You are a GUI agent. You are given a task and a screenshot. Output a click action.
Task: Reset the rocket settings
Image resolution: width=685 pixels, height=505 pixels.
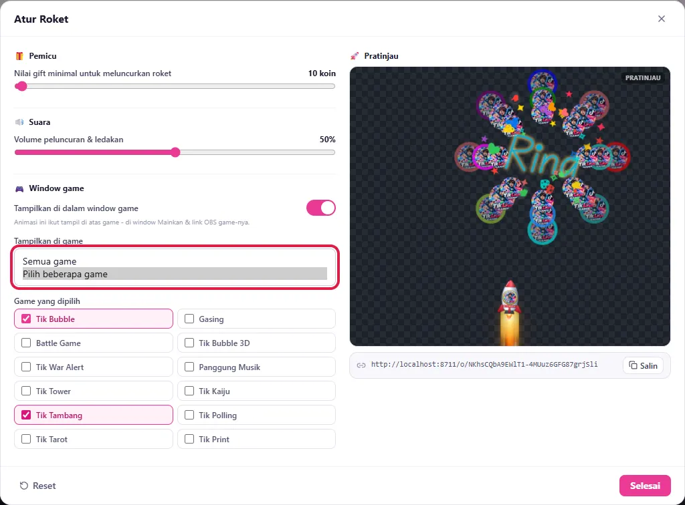click(x=38, y=486)
